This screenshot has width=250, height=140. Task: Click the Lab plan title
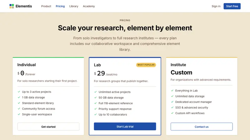point(97,65)
